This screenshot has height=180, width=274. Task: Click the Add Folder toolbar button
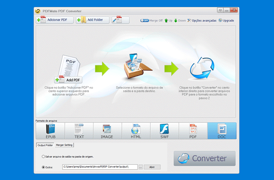[93, 20]
